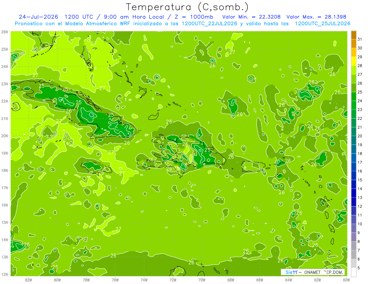Click color scale label "8"
368x284 pixels.
pyautogui.click(x=359, y=241)
